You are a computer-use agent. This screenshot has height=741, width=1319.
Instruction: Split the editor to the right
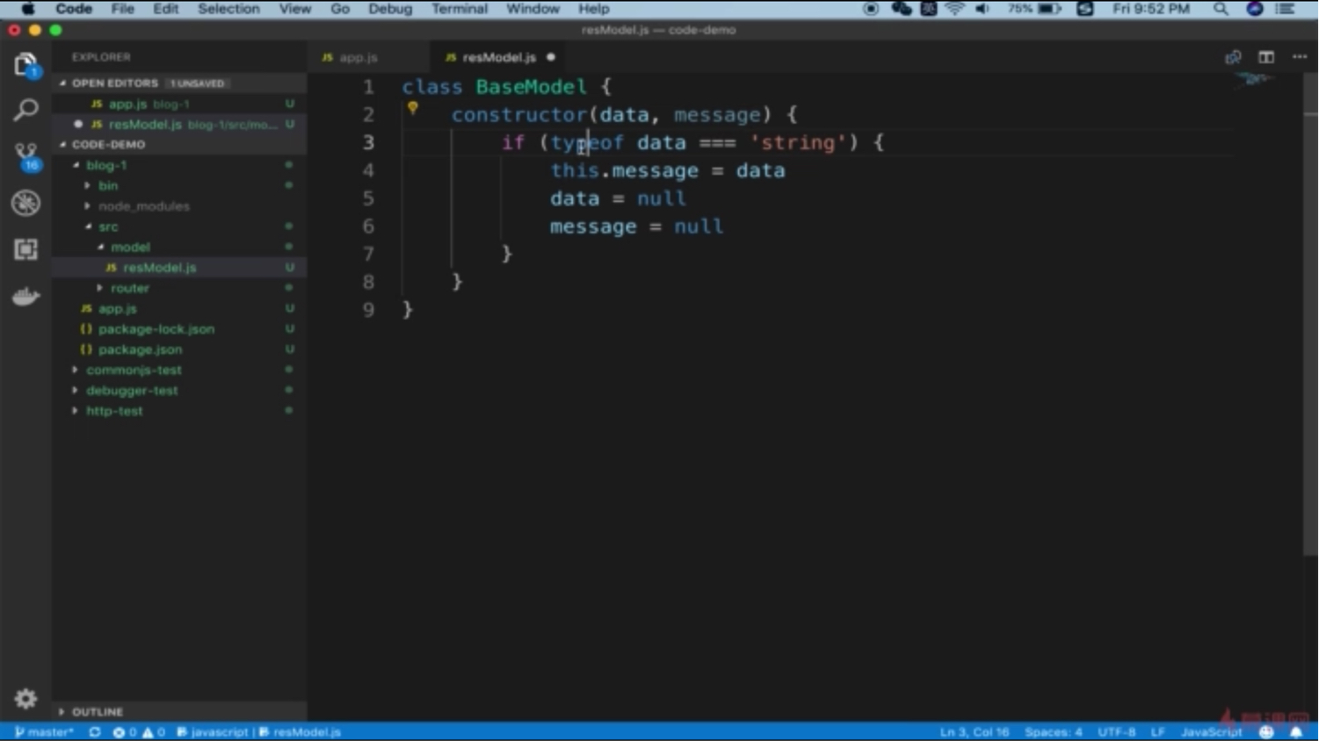[x=1266, y=57]
